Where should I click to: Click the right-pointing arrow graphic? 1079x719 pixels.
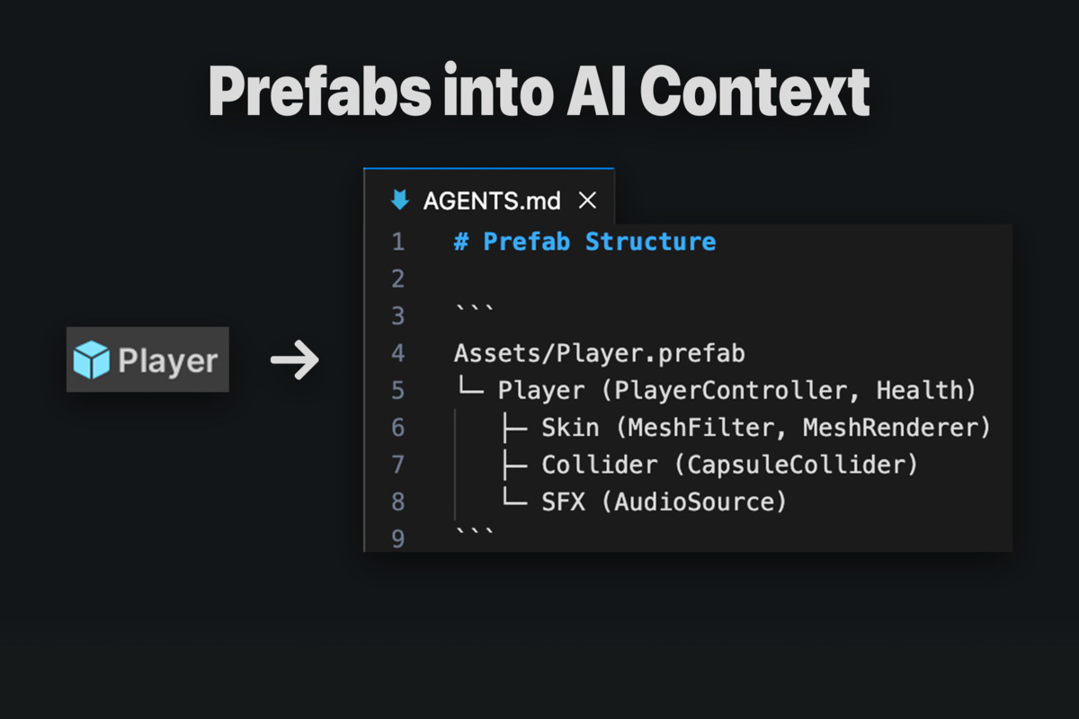295,360
